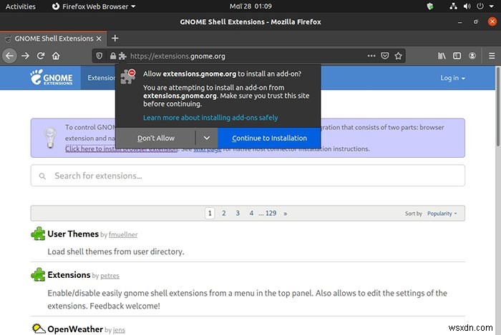Click the OpenWeather sun cloud icon
Viewport: 501px width, 335px height.
pos(39,329)
